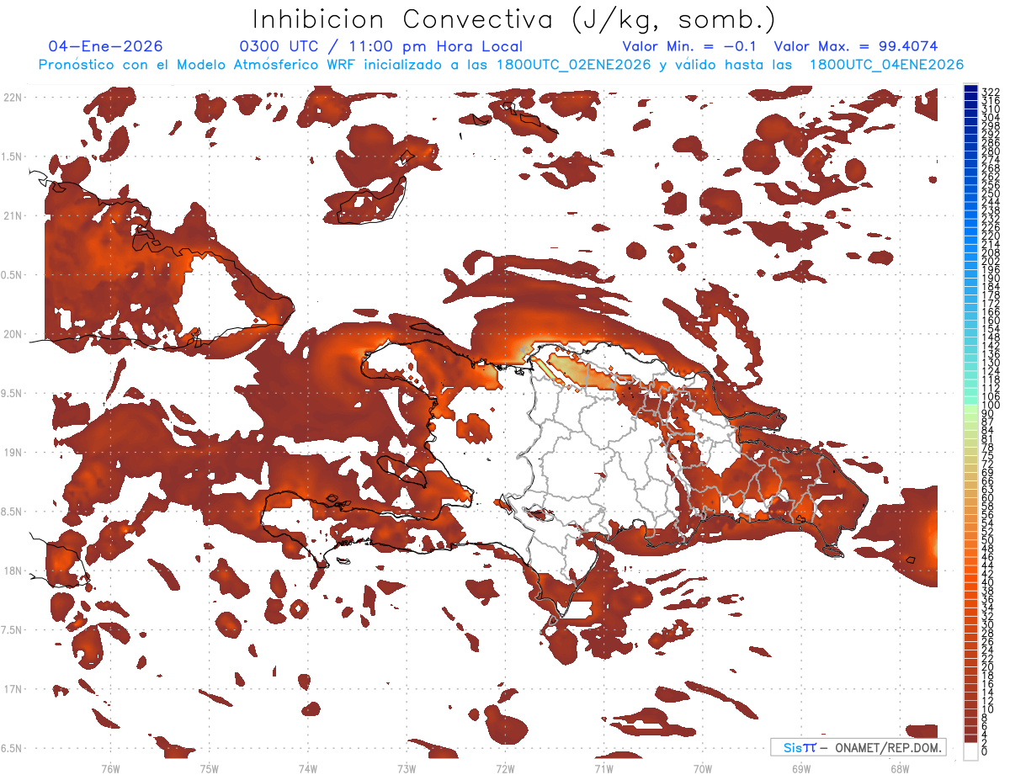Click the '73W' longitude label
Screen dimensions: 1010x780
pos(407,768)
